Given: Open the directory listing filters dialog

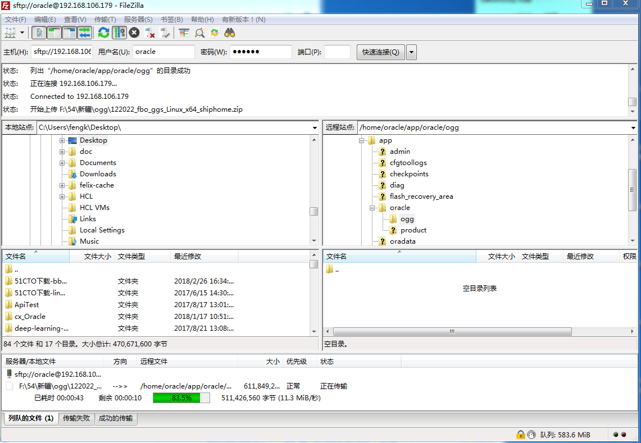Looking at the screenshot, I should 184,33.
